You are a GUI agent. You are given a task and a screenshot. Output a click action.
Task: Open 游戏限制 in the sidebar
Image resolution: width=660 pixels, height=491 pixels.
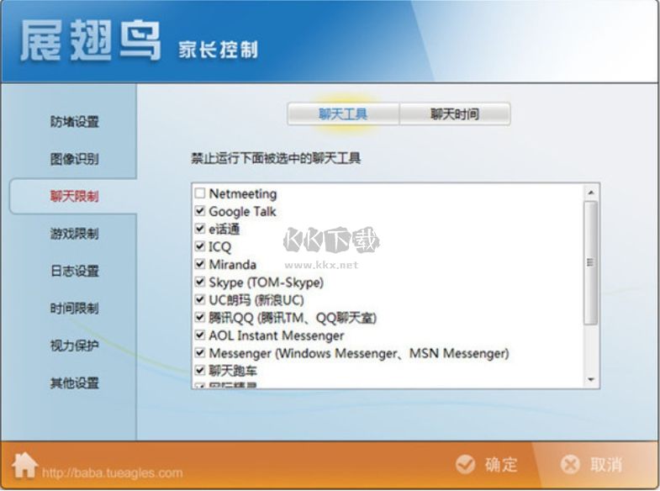[x=75, y=234]
